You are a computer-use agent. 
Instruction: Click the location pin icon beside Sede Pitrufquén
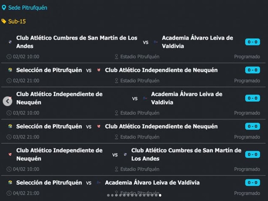pyautogui.click(x=4, y=8)
